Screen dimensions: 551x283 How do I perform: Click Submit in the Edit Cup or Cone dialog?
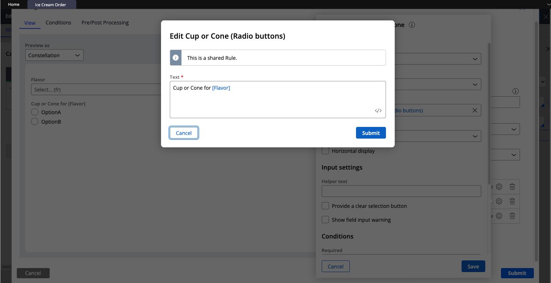click(371, 133)
